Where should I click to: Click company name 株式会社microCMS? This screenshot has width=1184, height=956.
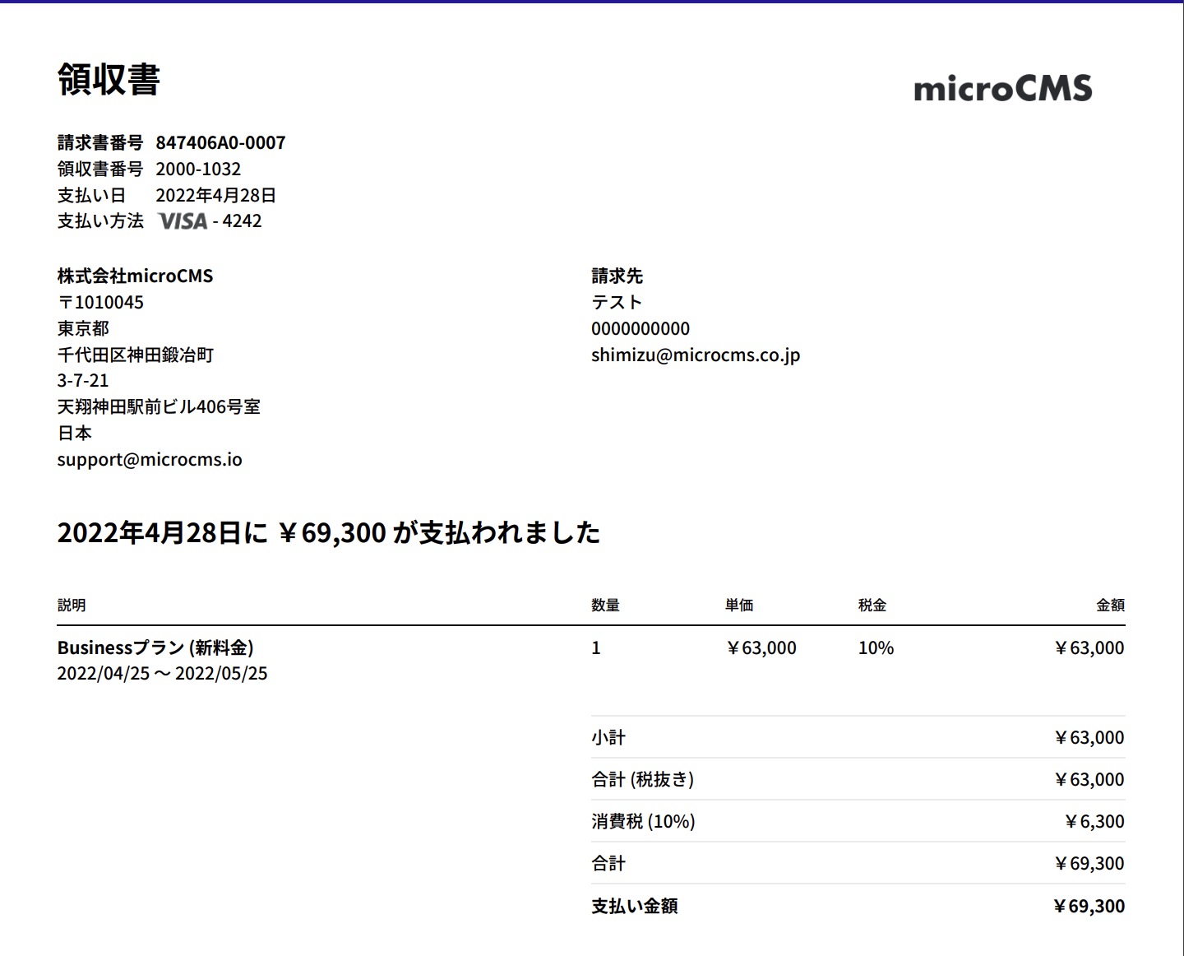[135, 276]
